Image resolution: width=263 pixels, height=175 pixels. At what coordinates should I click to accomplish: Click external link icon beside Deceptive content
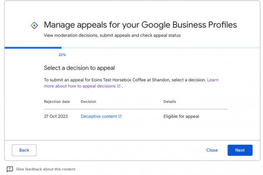tap(120, 116)
